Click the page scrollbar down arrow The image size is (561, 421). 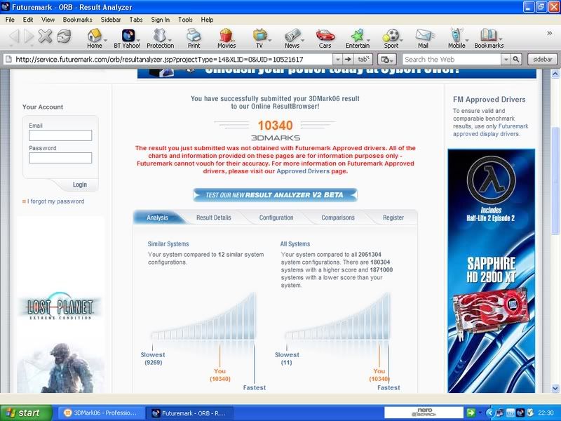[555, 388]
